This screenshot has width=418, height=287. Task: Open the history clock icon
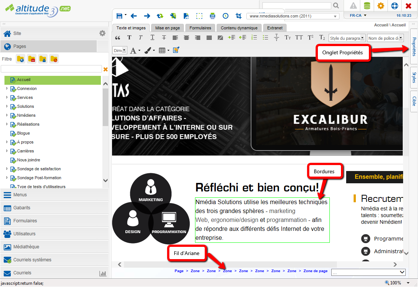coord(226,16)
